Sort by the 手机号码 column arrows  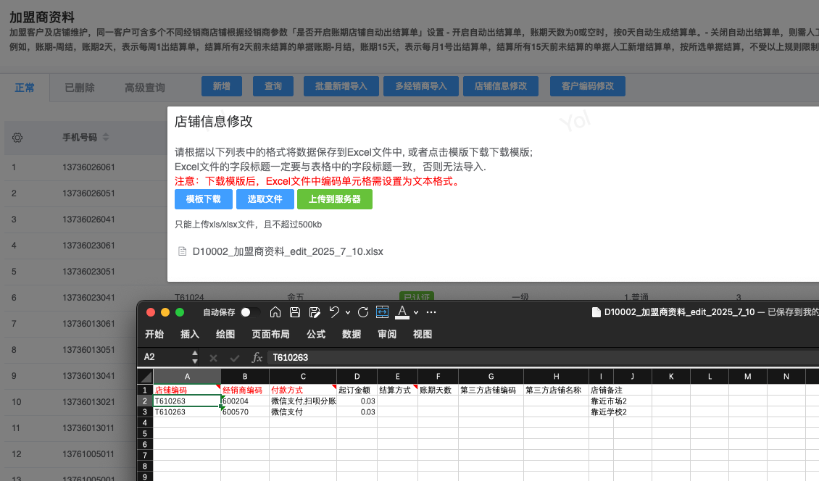pos(106,138)
